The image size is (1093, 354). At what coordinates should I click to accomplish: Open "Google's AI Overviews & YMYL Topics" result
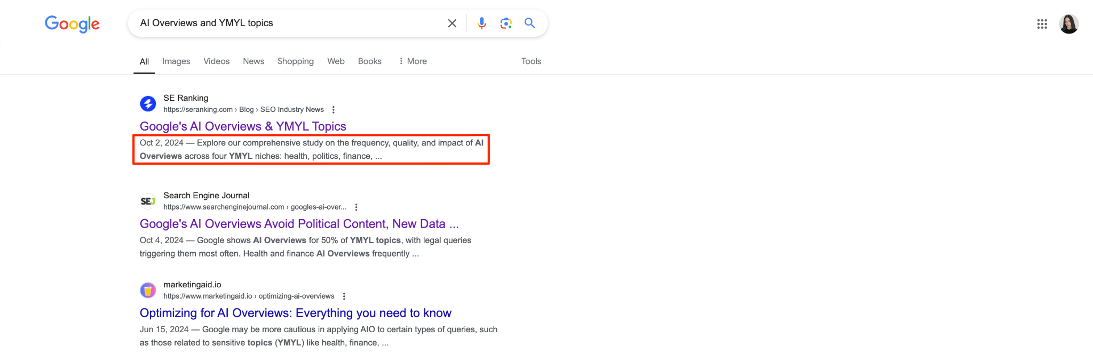243,126
